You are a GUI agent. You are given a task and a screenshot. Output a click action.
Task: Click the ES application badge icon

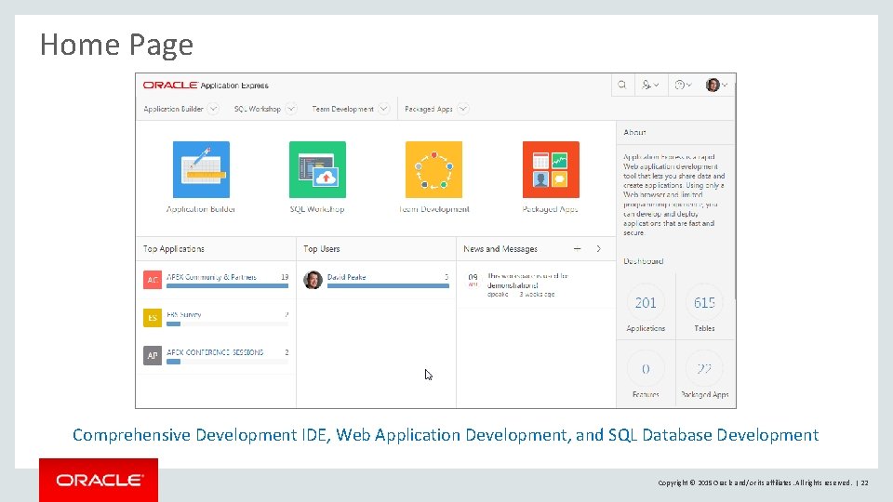[x=152, y=318]
